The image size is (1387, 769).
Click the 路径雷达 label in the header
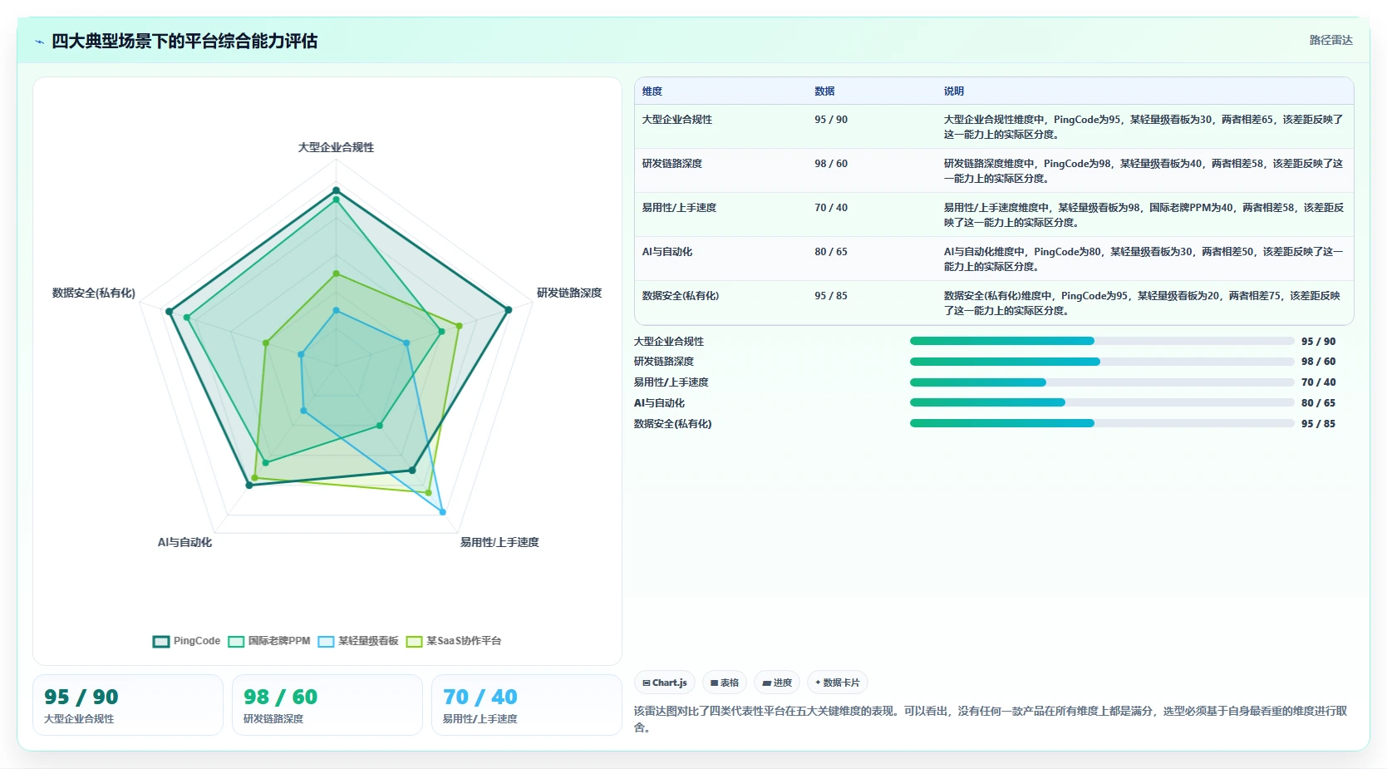coord(1330,40)
